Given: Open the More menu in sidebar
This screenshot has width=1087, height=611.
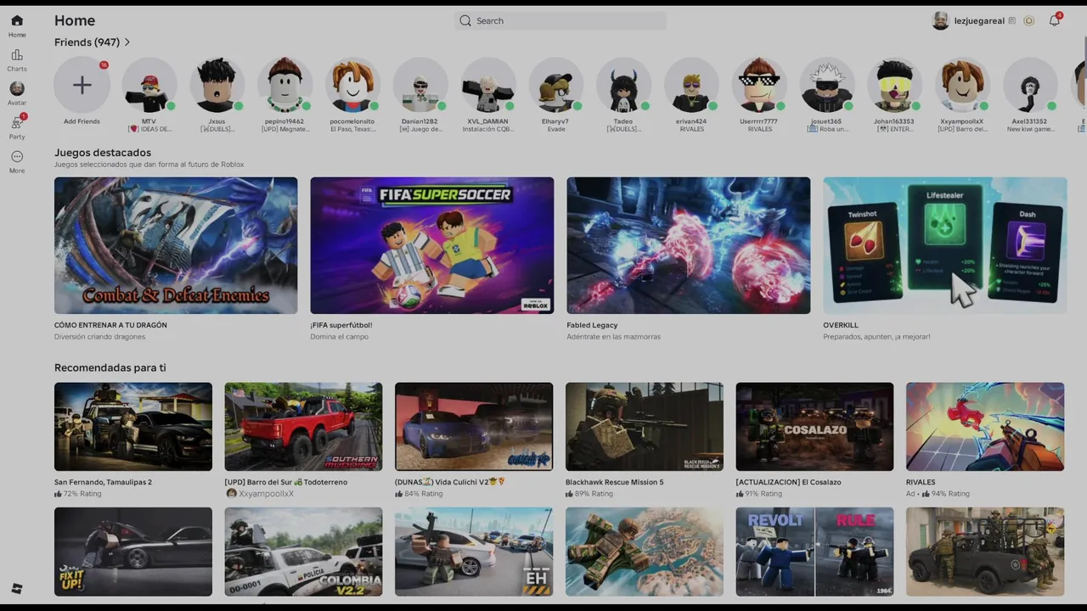Looking at the screenshot, I should [17, 157].
